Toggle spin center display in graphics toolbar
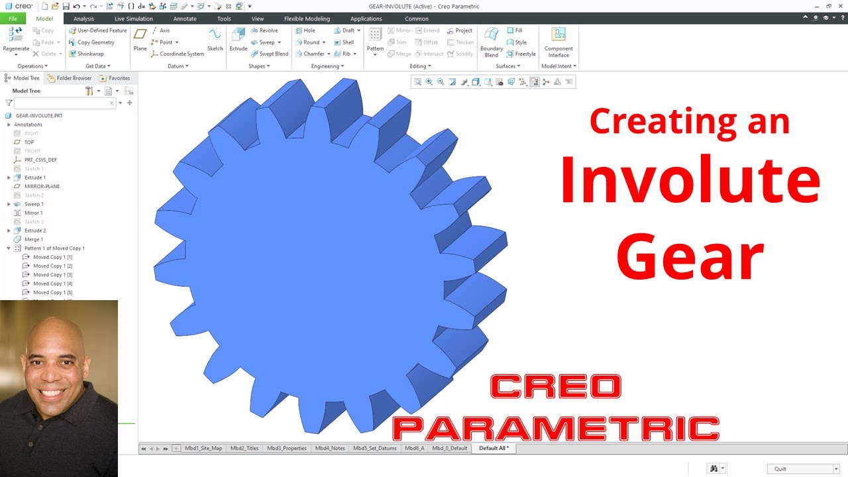The height and width of the screenshot is (477, 848). coord(546,82)
